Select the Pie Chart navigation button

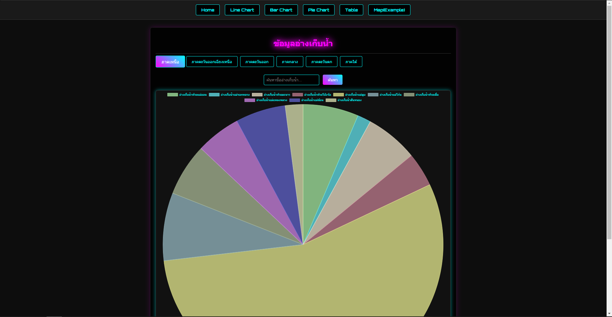318,10
